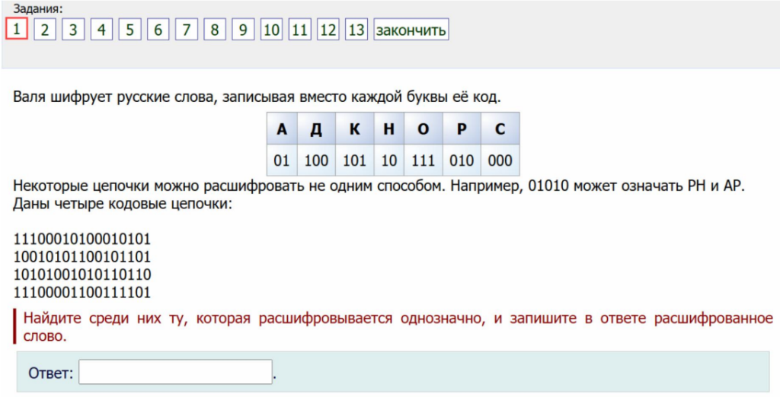
Task: Jump to task 12
Action: tap(328, 30)
